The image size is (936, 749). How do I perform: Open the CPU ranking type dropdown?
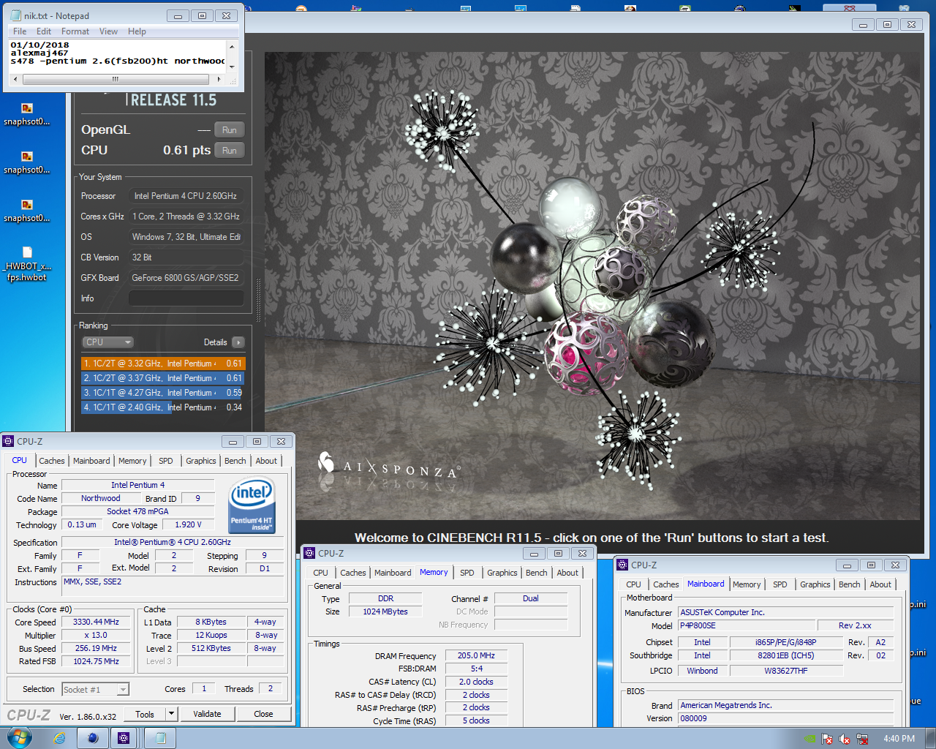[107, 342]
